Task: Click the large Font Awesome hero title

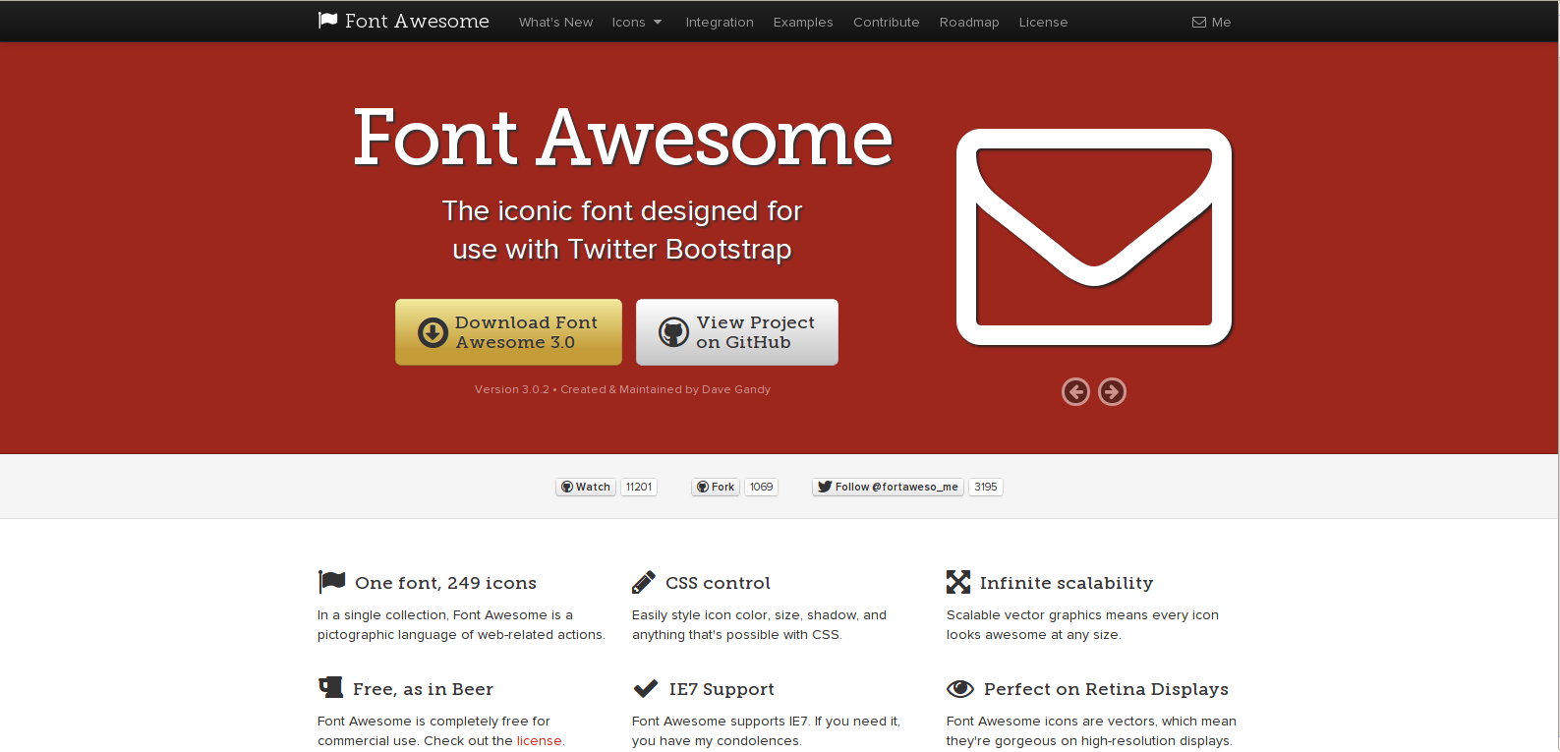Action: pyautogui.click(x=623, y=139)
